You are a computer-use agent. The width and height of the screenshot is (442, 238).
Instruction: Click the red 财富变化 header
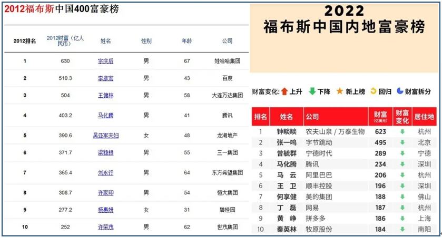[402, 116]
